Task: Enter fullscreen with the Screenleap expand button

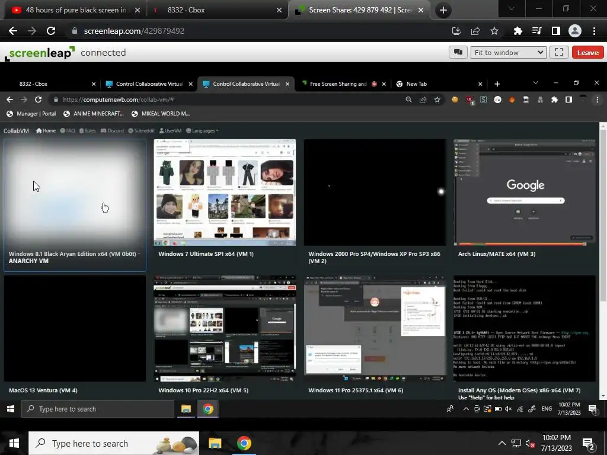Action: 559,52
